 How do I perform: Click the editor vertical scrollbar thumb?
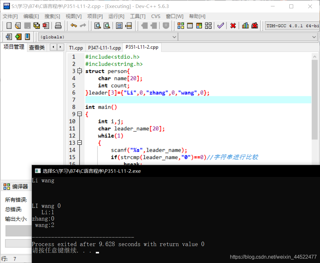point(315,99)
